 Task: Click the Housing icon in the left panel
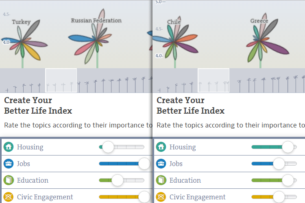(9, 147)
